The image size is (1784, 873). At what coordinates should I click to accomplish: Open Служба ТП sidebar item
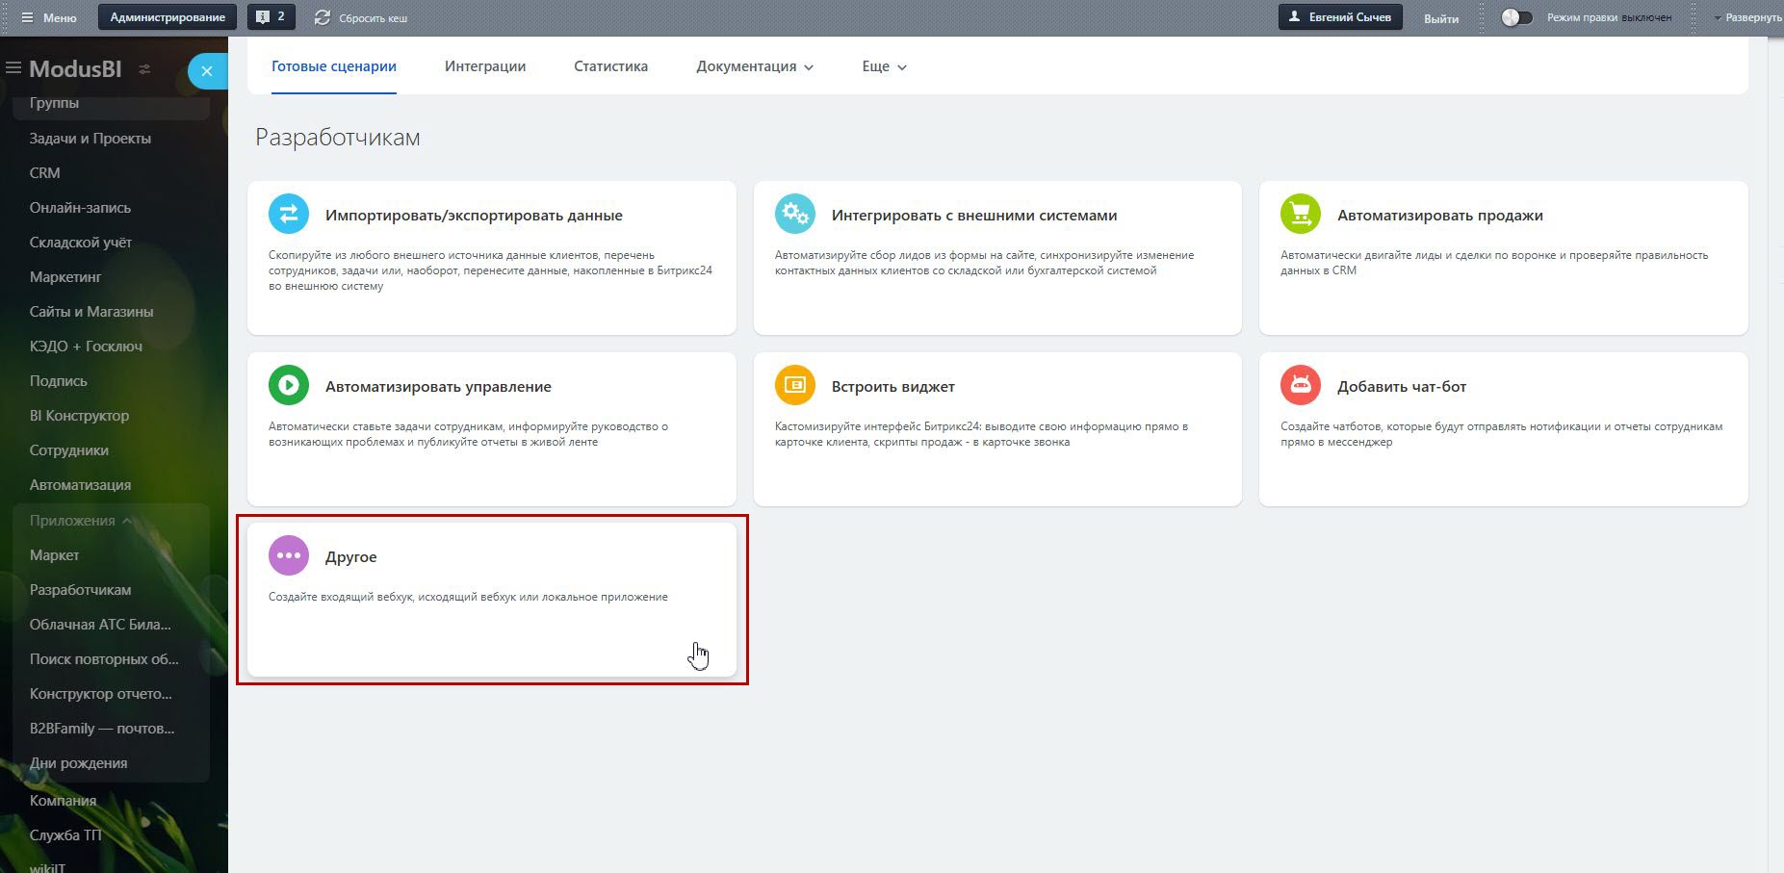(65, 835)
